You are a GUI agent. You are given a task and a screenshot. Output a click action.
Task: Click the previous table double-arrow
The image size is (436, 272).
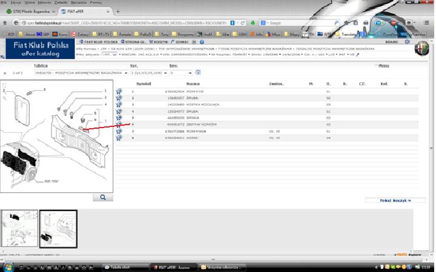click(5, 73)
